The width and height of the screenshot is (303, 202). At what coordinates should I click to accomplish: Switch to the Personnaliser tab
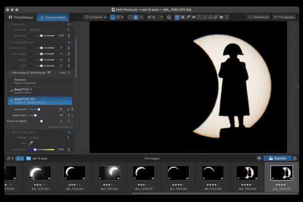pyautogui.click(x=53, y=18)
